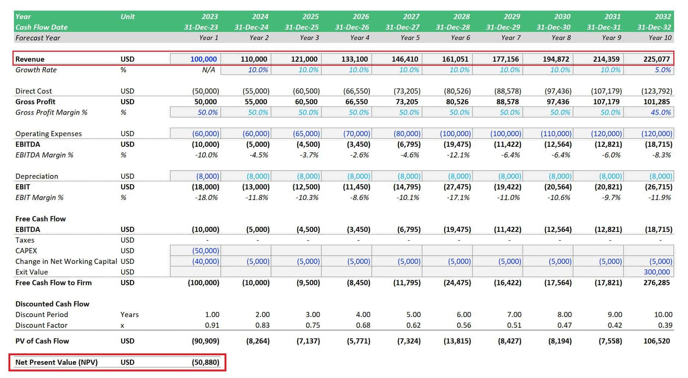
Task: Select EBIT margin -18.0%
Action: 207,197
